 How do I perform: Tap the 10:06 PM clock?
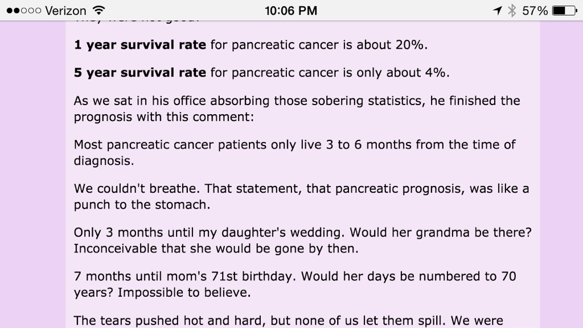tap(291, 10)
